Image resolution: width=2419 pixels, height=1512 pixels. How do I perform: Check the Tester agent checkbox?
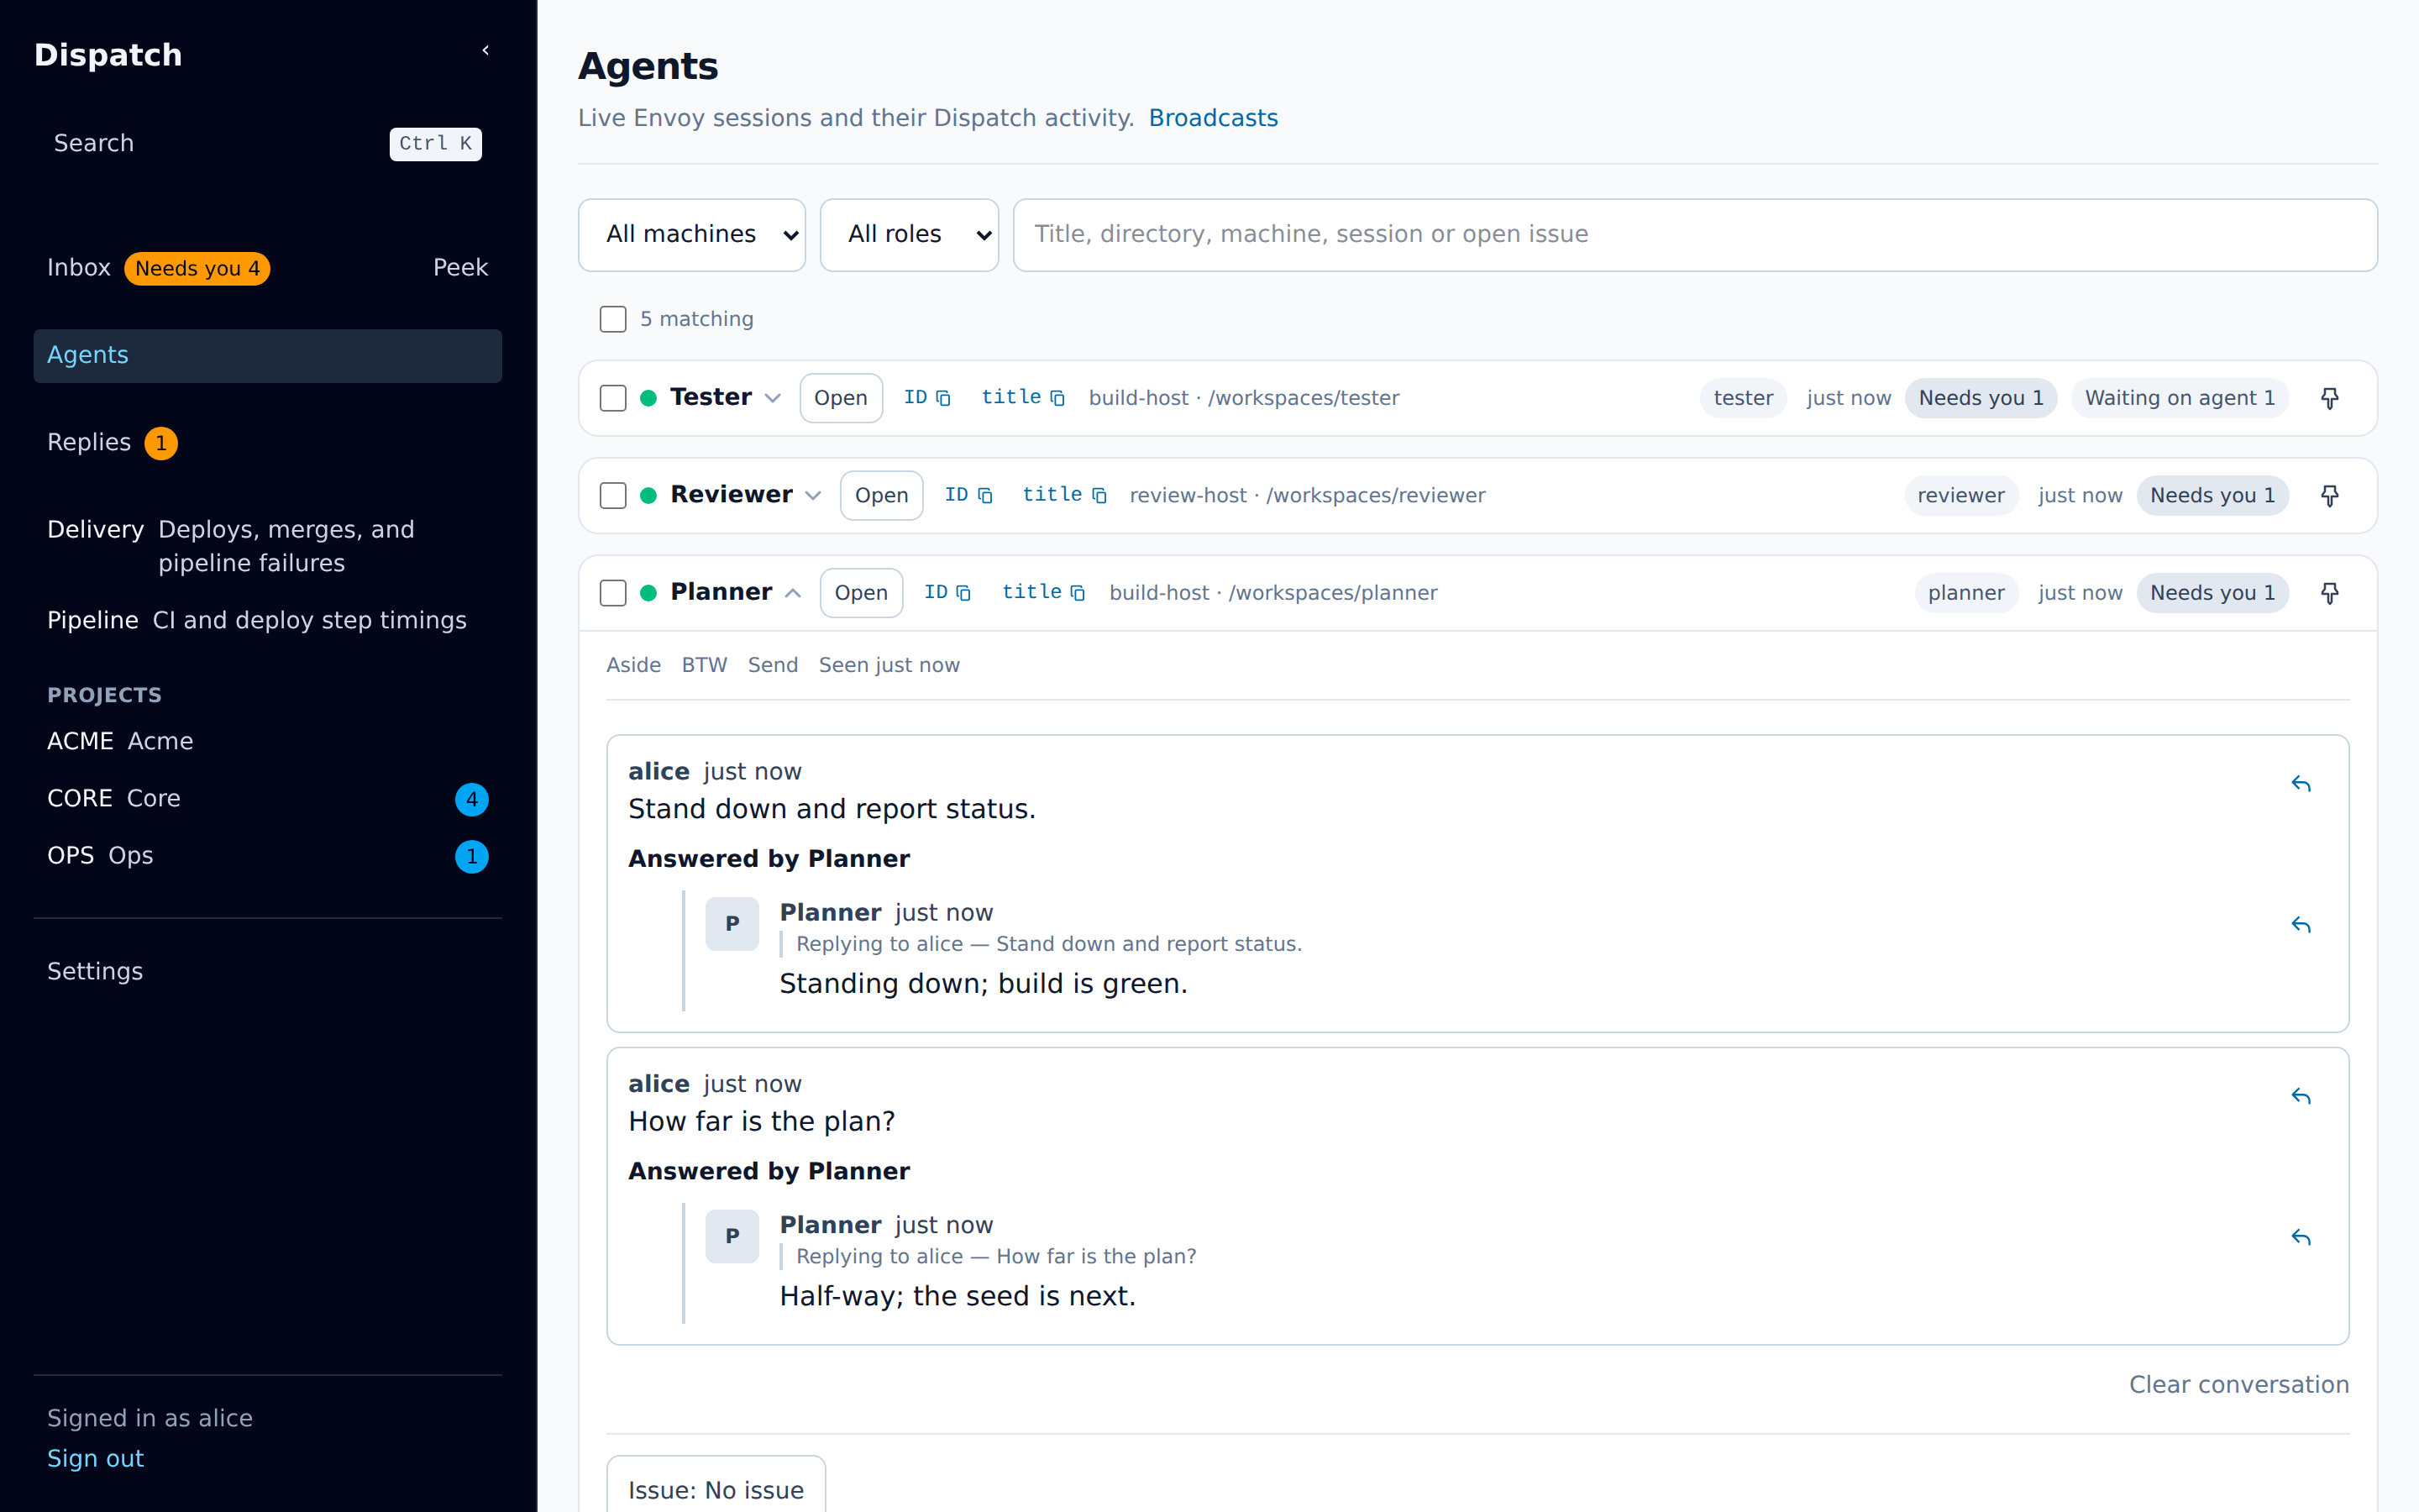[x=613, y=398]
